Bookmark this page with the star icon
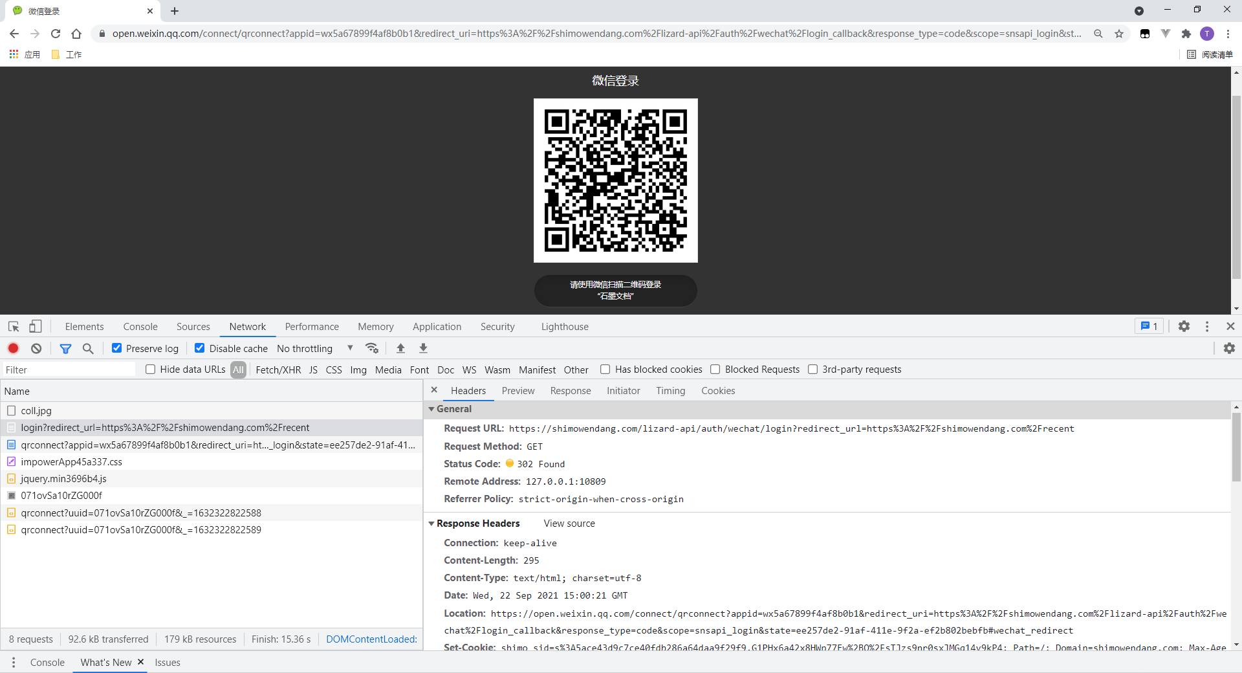 (1119, 34)
